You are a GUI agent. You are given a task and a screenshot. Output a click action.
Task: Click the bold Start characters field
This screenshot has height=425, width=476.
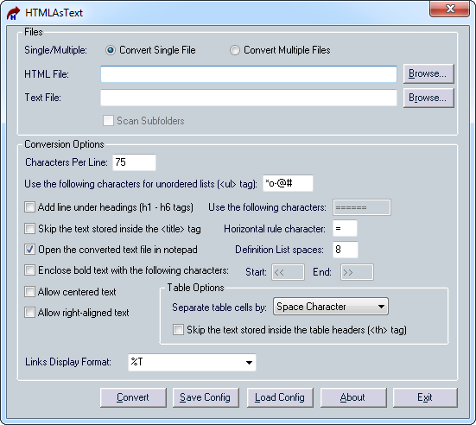pos(288,272)
